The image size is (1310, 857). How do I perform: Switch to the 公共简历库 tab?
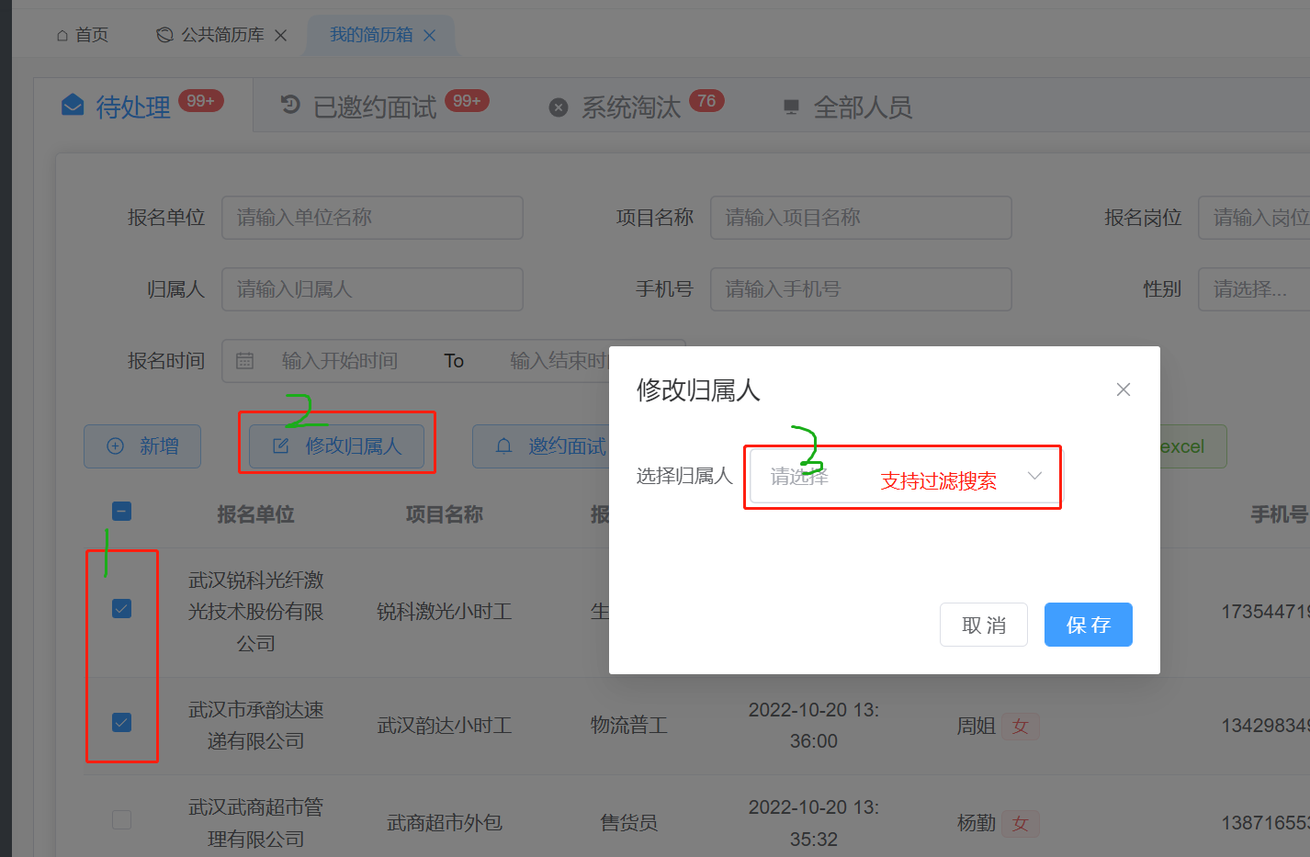tap(222, 35)
